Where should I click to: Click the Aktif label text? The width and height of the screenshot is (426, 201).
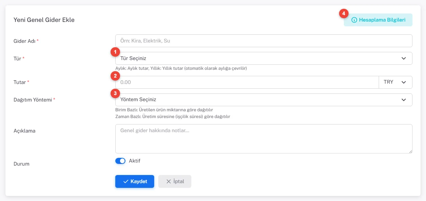(135, 161)
